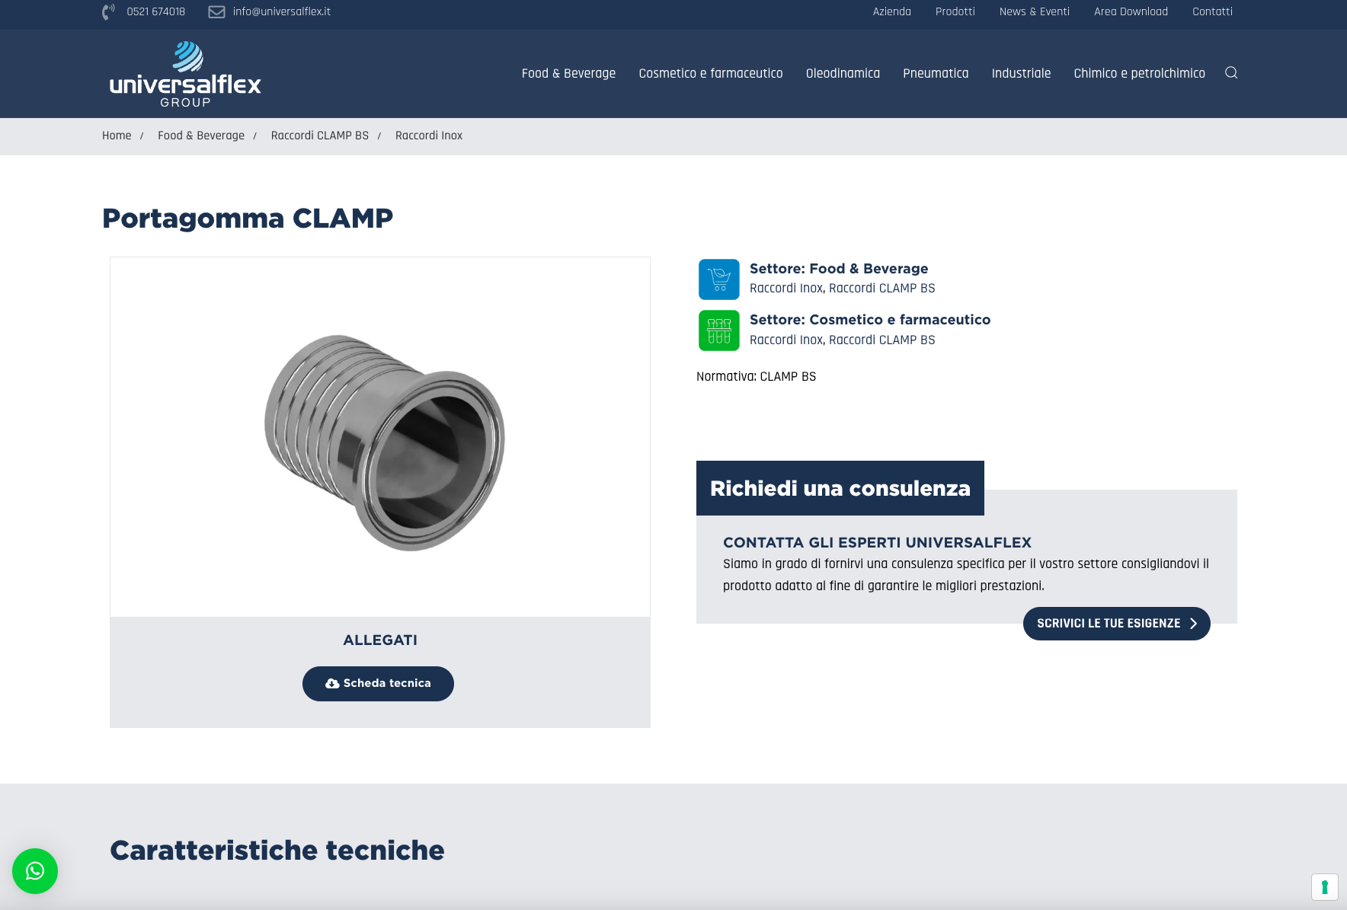Select Pneumatica in the main navigation
Image resolution: width=1347 pixels, height=910 pixels.
pos(936,73)
